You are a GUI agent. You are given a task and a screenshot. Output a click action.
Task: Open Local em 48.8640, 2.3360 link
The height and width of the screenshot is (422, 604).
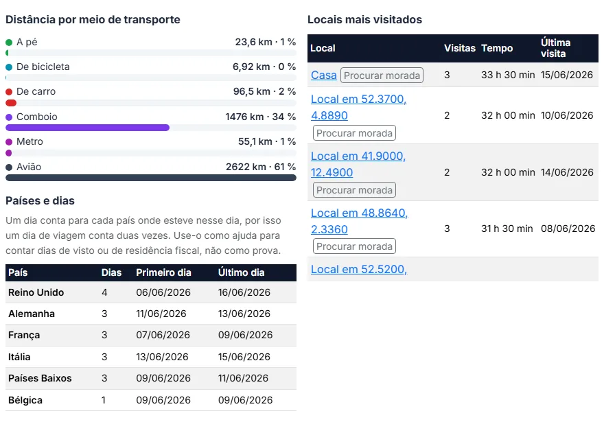[x=360, y=221]
